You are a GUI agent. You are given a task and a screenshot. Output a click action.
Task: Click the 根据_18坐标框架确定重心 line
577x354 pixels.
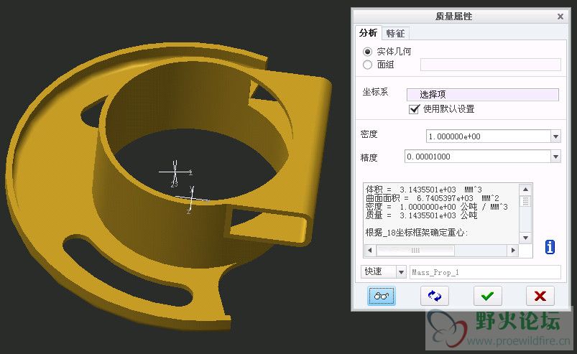coord(417,233)
